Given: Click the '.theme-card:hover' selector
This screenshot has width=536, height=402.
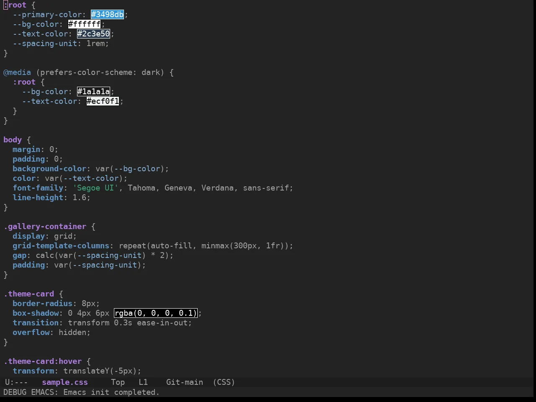Looking at the screenshot, I should click(42, 361).
